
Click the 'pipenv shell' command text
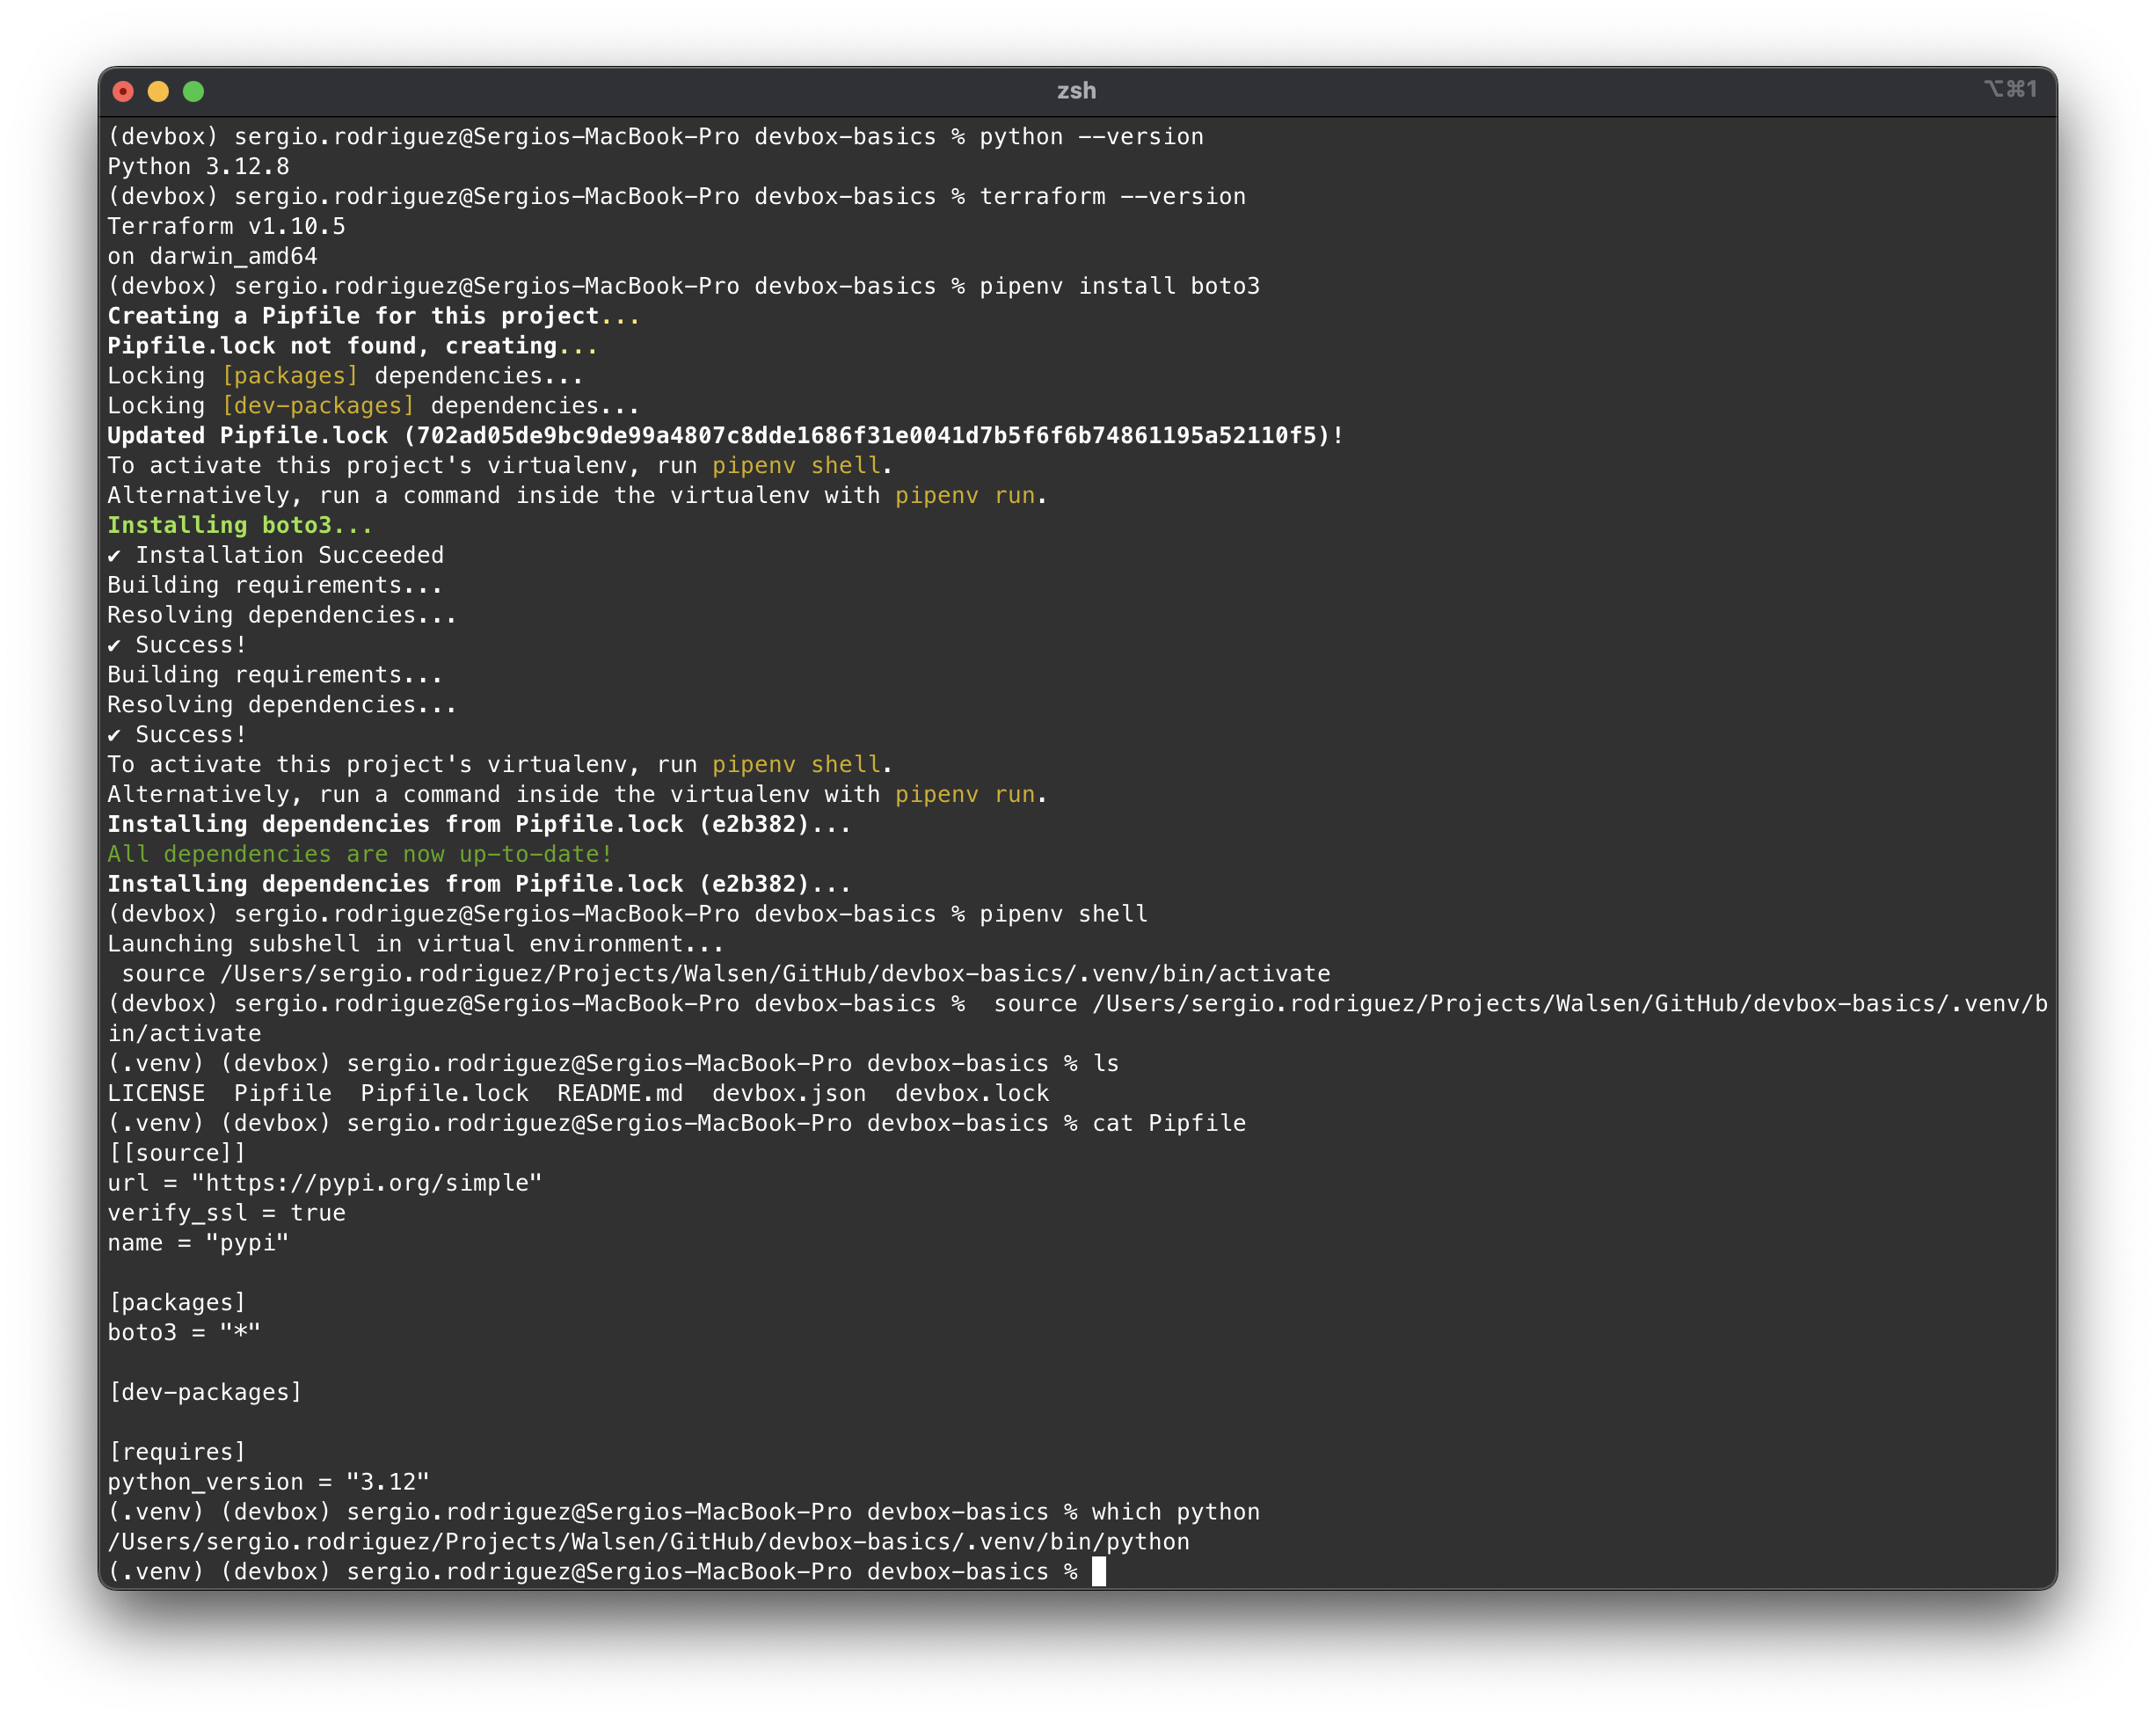click(x=1063, y=915)
